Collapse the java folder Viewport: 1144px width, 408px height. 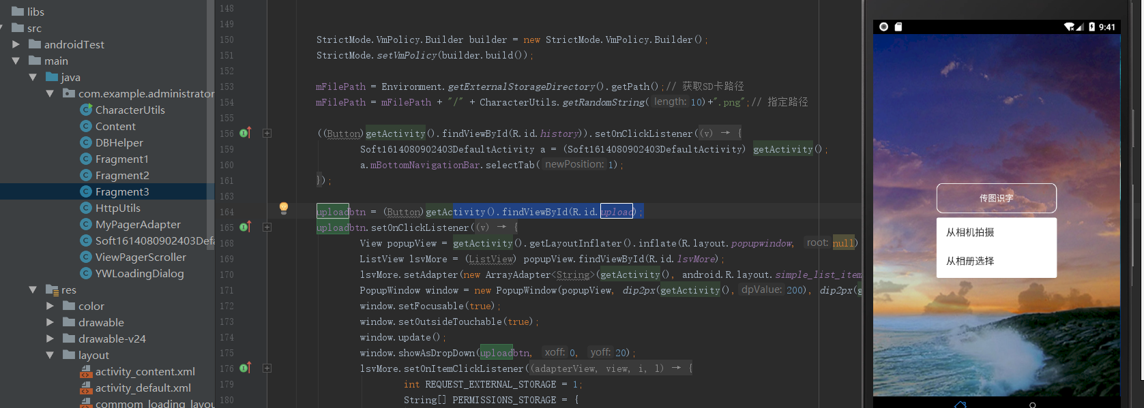click(33, 77)
